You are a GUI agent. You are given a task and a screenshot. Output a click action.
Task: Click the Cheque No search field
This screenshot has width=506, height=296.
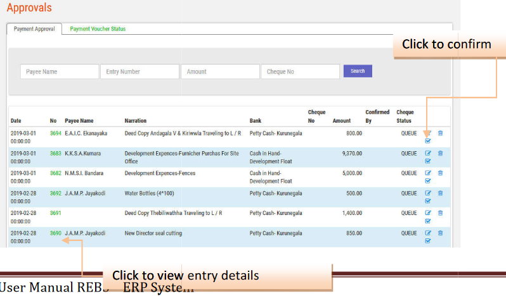[x=300, y=71]
